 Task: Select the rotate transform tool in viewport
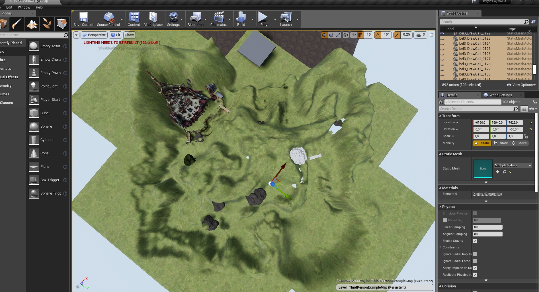click(x=331, y=35)
